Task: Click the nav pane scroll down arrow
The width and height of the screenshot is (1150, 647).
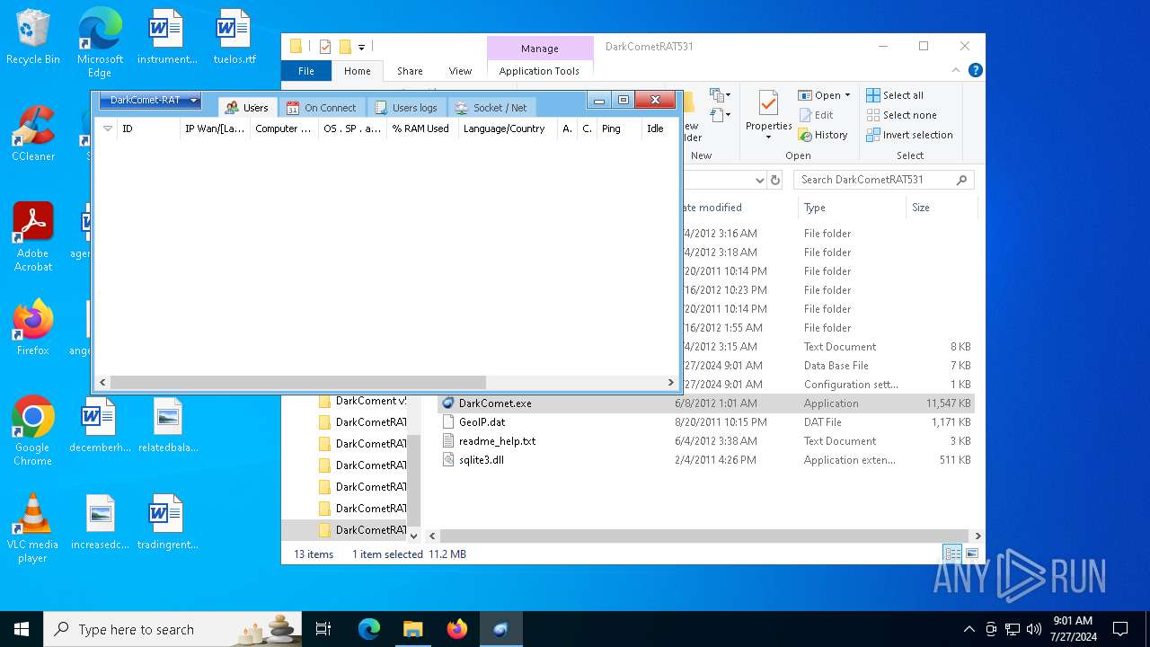Action: (413, 536)
